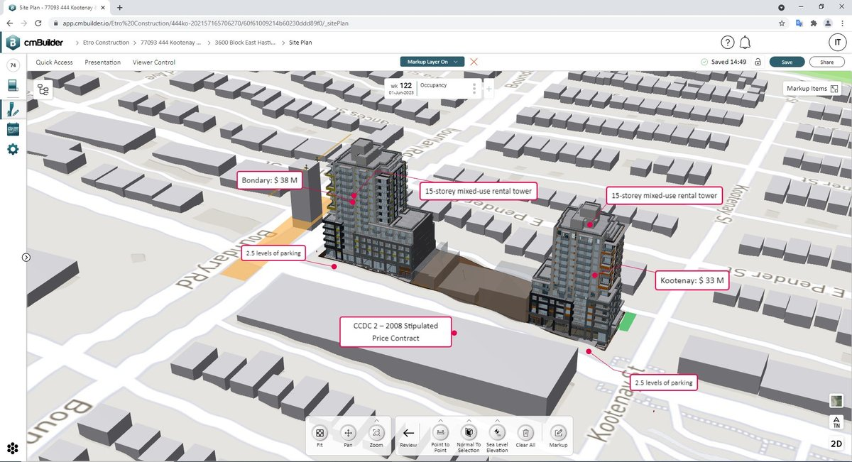
Task: Toggle the lock icon beside Save
Action: click(758, 62)
